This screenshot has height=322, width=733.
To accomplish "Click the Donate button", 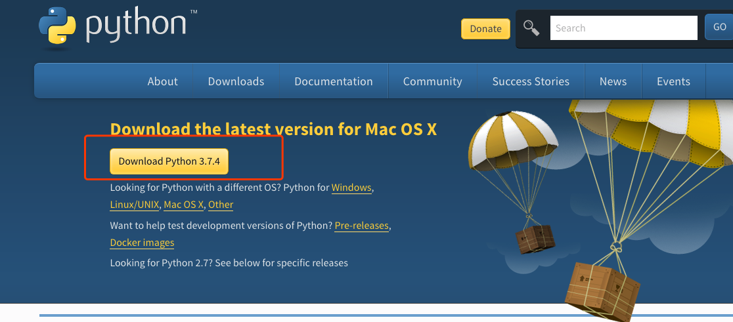I will coord(485,28).
